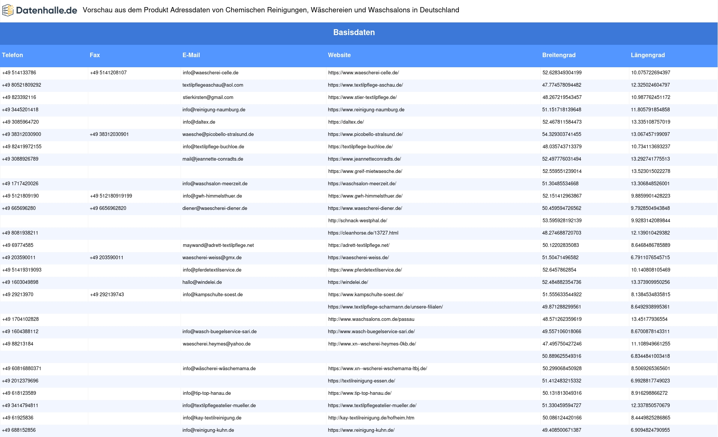The image size is (718, 437).
Task: Select email info@wäscherei-wäschemama.de
Action: click(219, 369)
